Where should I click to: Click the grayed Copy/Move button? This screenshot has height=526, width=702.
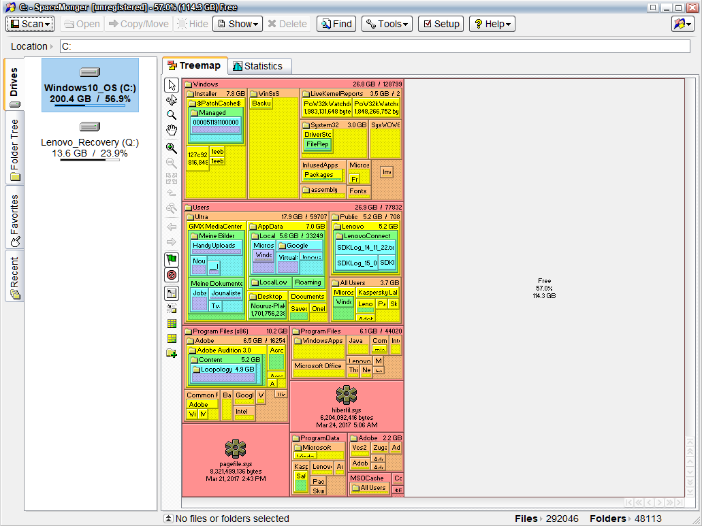[139, 24]
